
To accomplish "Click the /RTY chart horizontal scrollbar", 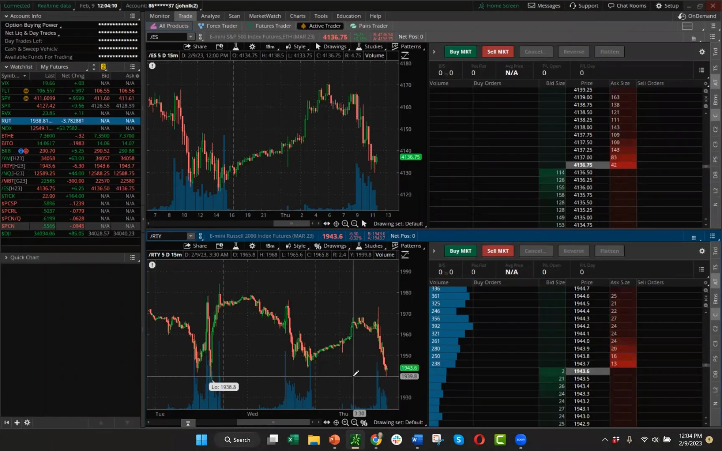I will pyautogui.click(x=273, y=422).
